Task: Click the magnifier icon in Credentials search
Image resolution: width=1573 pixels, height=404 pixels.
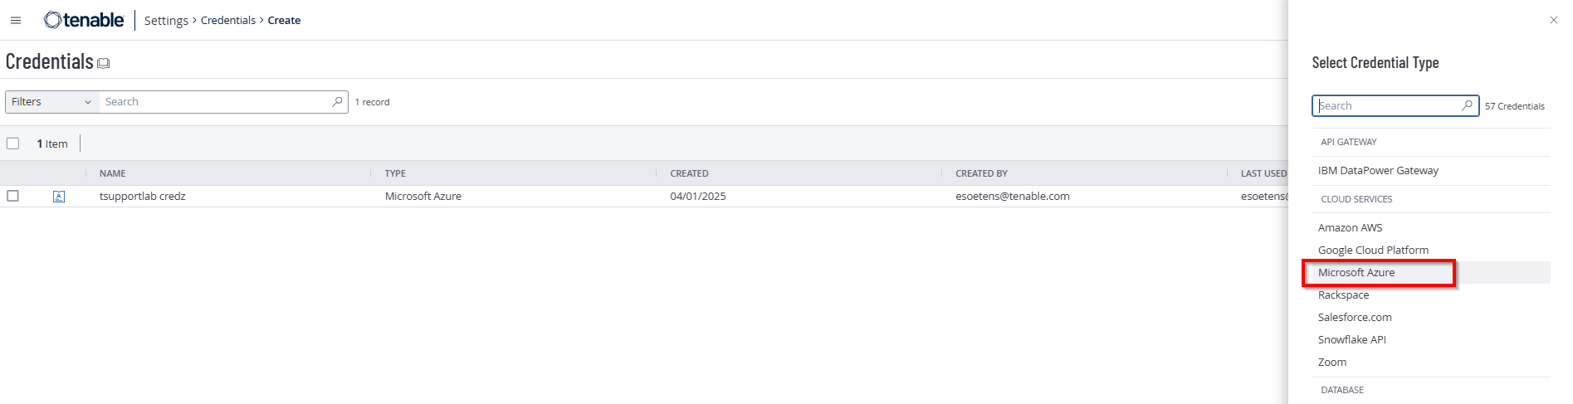Action: (x=337, y=101)
